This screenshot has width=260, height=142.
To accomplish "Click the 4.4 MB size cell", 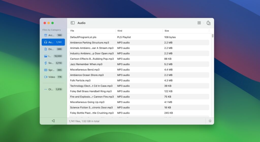I will 168,70.
